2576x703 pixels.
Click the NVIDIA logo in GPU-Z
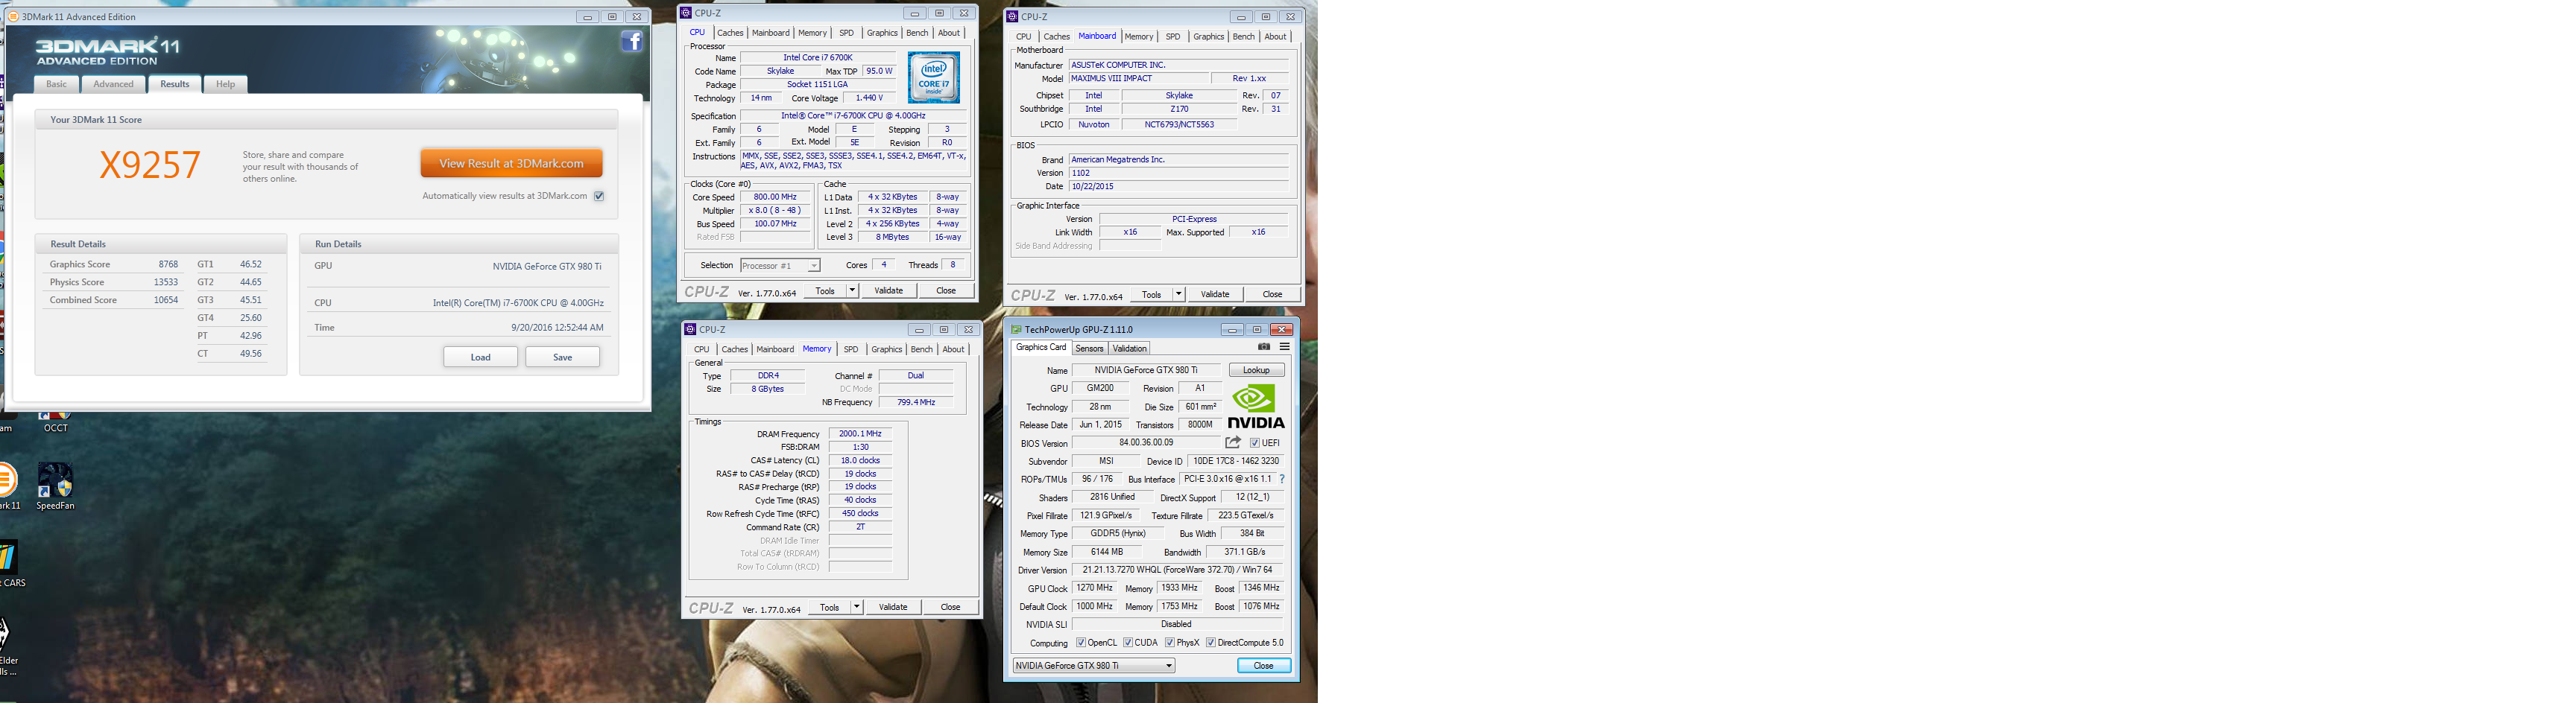[x=1256, y=407]
